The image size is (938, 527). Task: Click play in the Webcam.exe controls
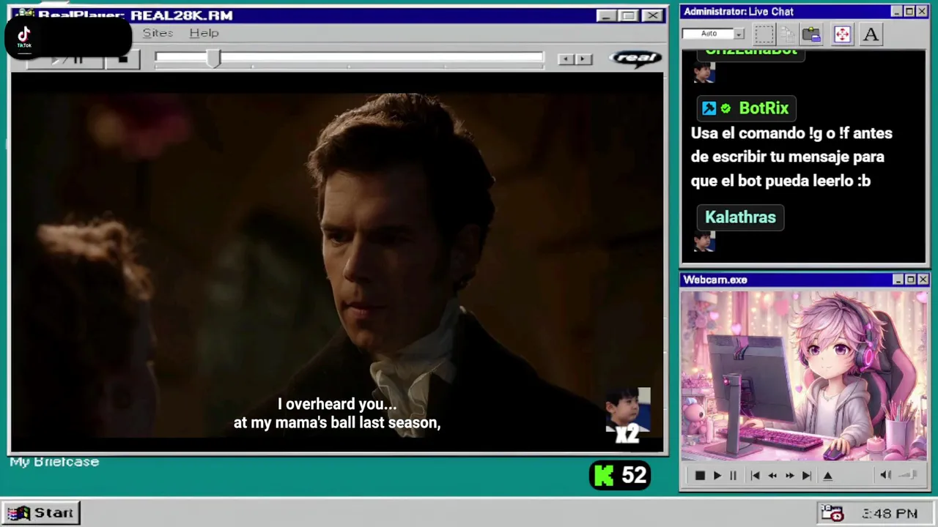point(717,476)
